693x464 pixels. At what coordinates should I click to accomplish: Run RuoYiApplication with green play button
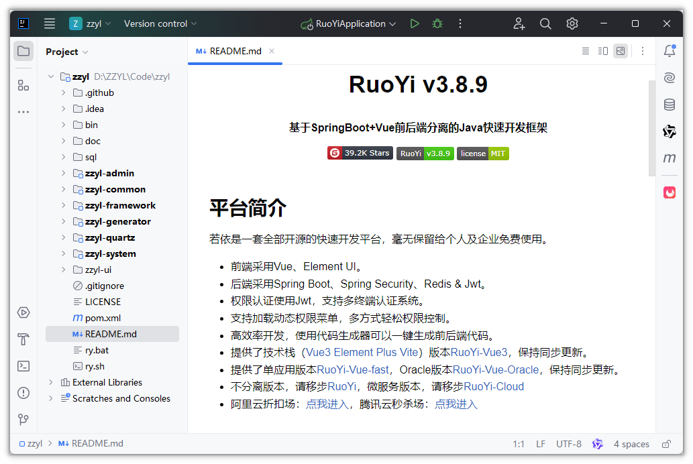[x=414, y=24]
